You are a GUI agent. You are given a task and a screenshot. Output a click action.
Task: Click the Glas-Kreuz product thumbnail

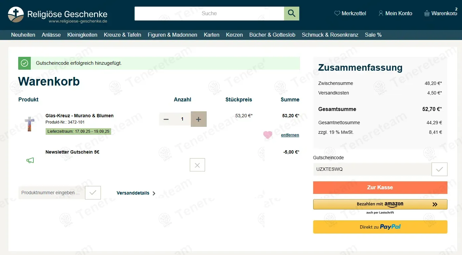(x=29, y=124)
